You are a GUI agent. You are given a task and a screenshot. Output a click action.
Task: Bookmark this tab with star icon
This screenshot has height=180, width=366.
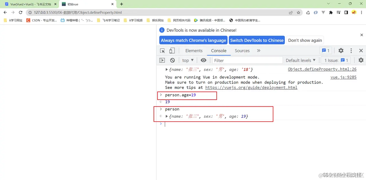pos(299,13)
